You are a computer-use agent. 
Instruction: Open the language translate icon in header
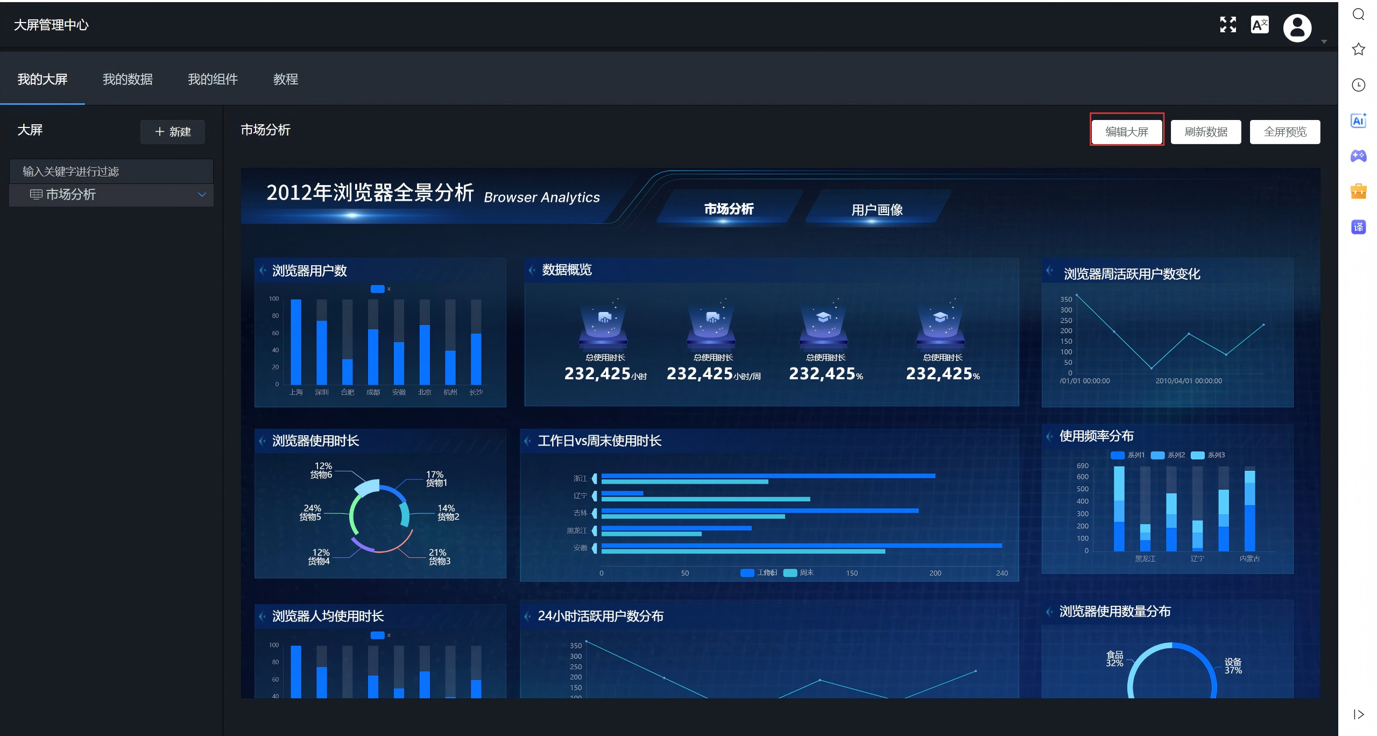point(1259,25)
